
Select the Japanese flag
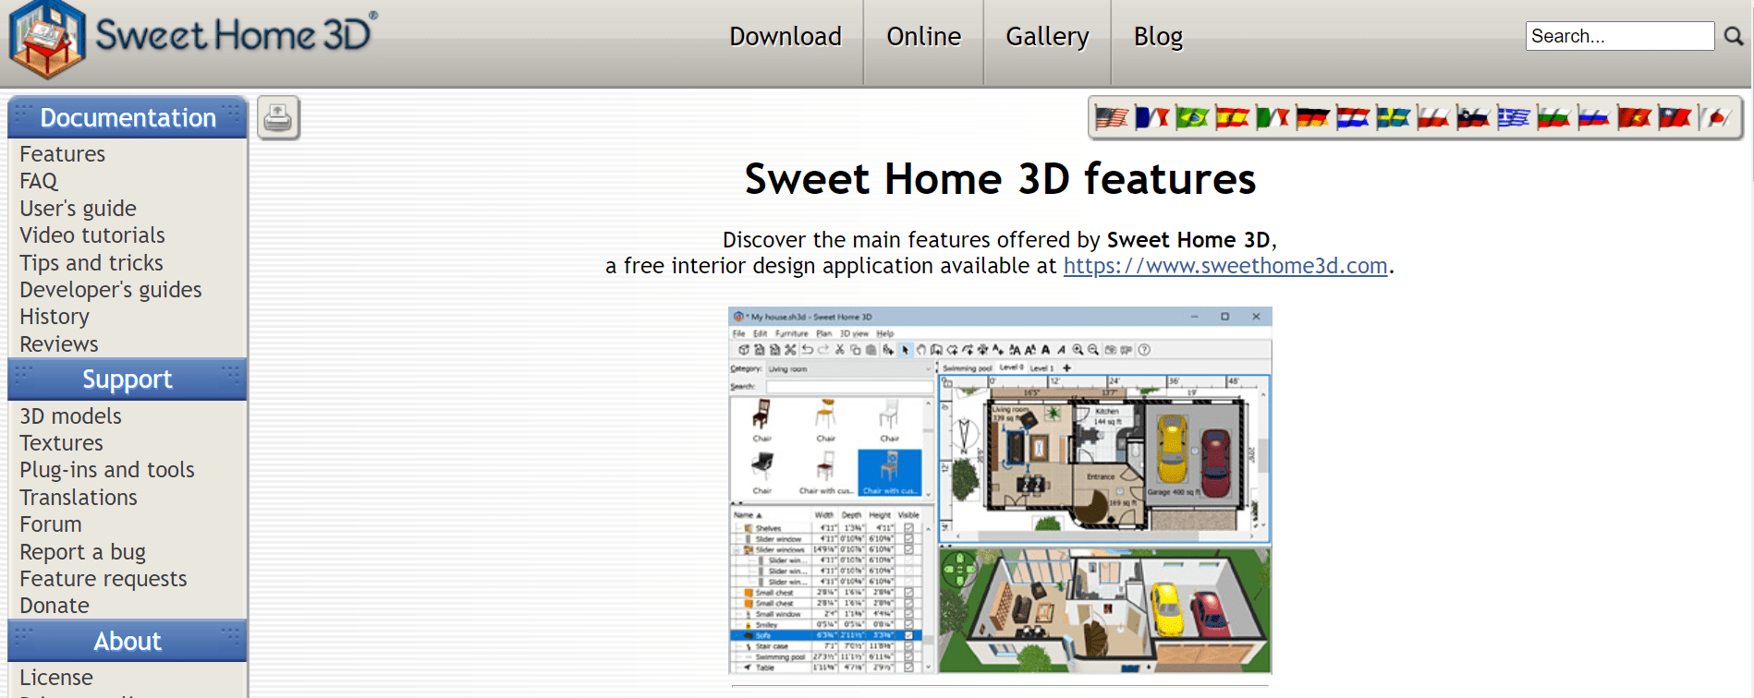pos(1716,118)
